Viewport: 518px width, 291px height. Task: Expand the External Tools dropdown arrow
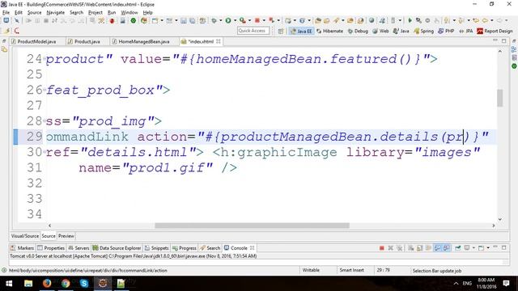[x=249, y=20]
